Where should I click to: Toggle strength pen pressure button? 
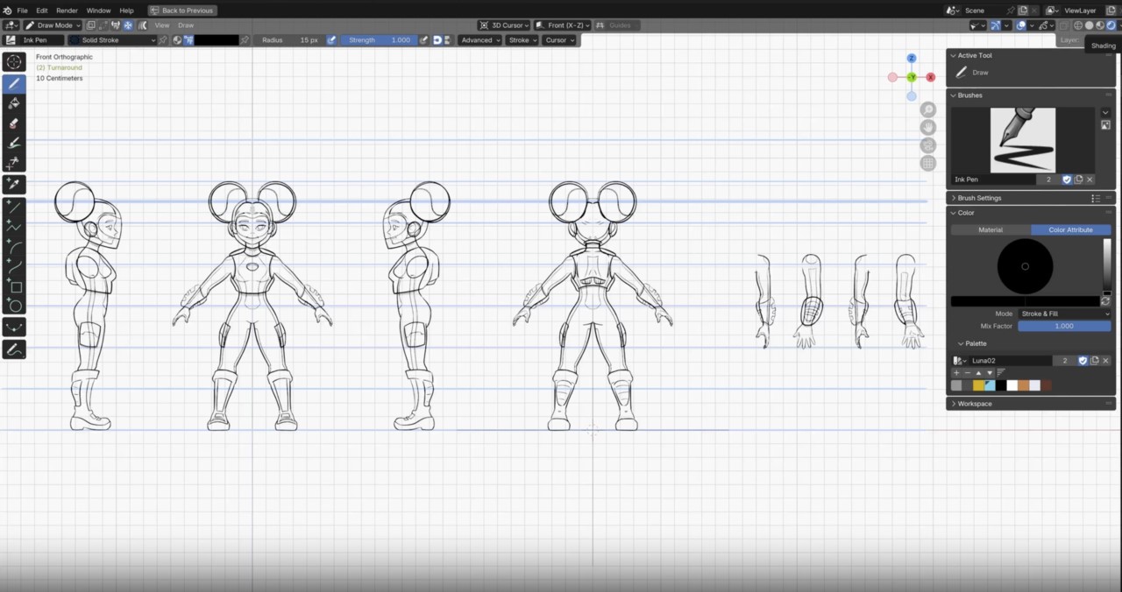423,40
